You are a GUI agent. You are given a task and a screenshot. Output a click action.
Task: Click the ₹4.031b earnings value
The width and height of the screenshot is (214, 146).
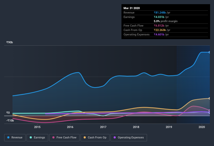click(159, 17)
